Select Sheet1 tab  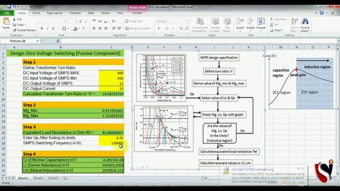pos(23,178)
